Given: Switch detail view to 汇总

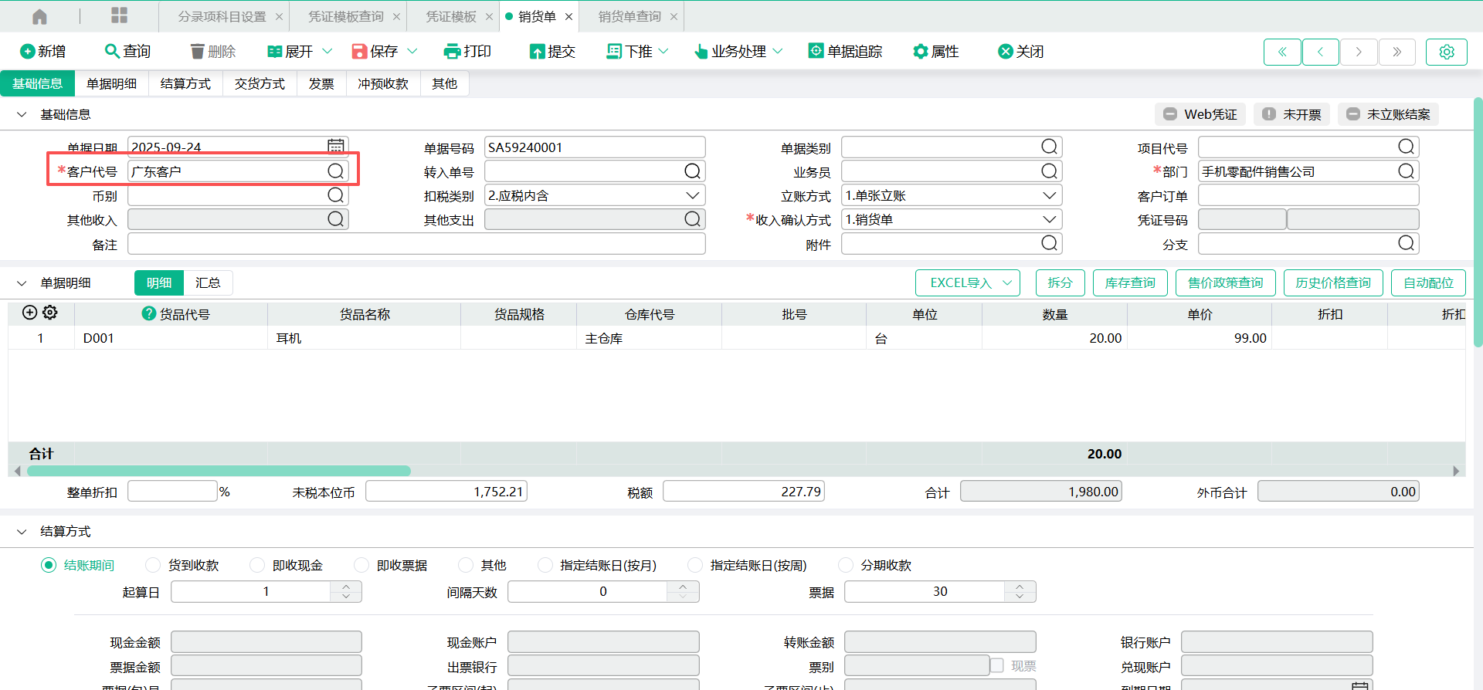Looking at the screenshot, I should [208, 282].
